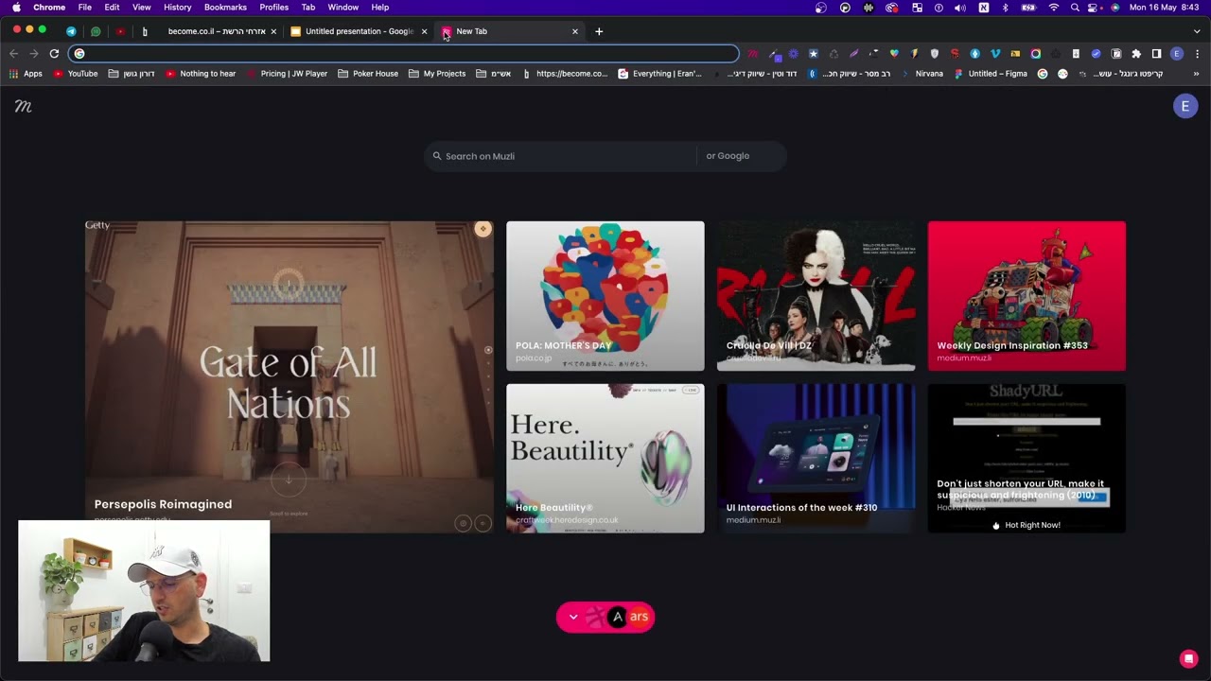Focus the Search on Muzli field
The height and width of the screenshot is (681, 1211).
click(x=560, y=156)
